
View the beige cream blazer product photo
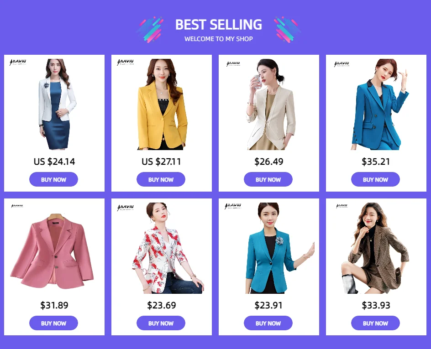(x=271, y=104)
